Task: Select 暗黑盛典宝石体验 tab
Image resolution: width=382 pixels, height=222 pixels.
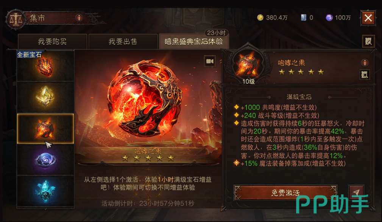Action: (x=194, y=41)
